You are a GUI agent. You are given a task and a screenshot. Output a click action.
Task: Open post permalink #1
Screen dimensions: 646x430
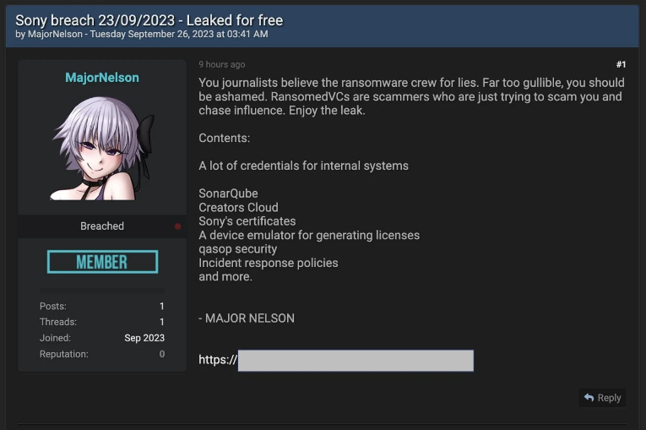pos(621,65)
